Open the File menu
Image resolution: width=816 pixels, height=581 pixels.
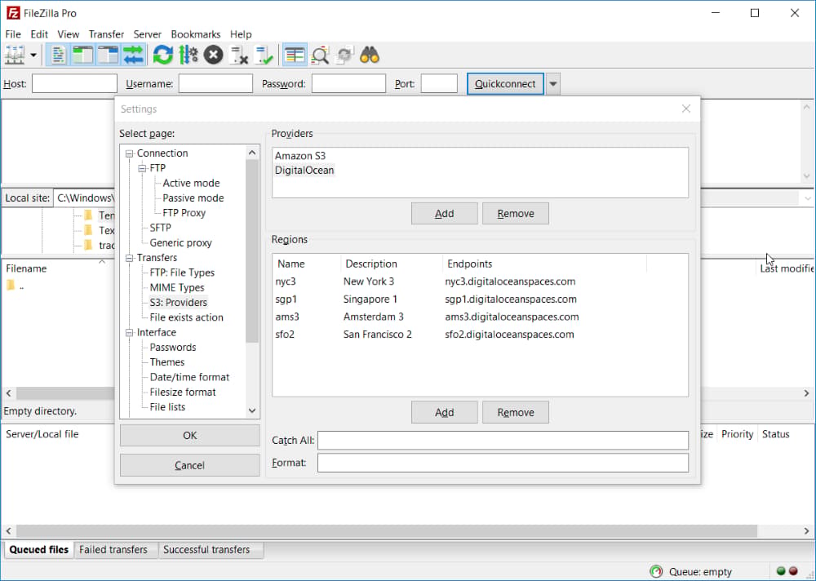pyautogui.click(x=13, y=34)
